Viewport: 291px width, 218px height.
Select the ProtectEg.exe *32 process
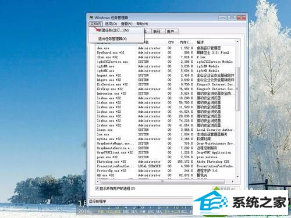coord(112,171)
